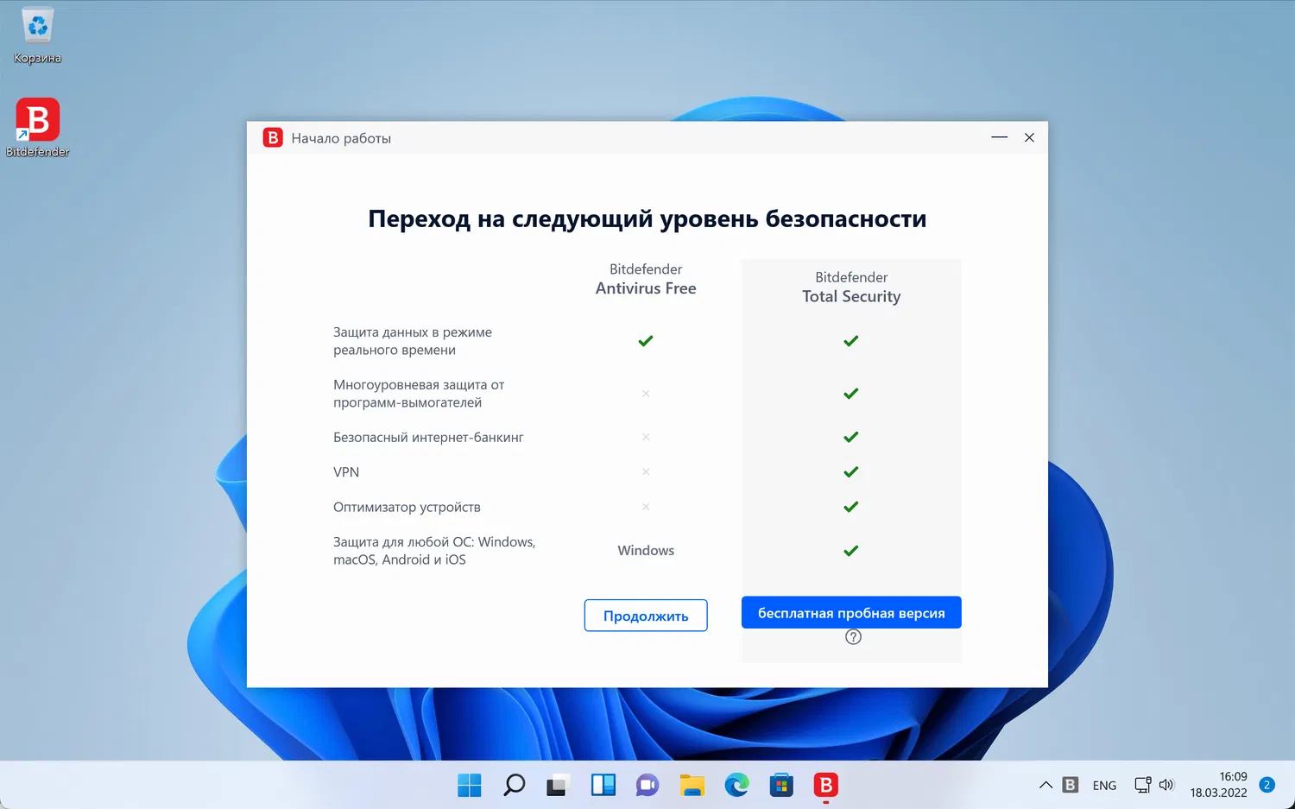Click the Bitdefender taskbar icon

point(826,785)
